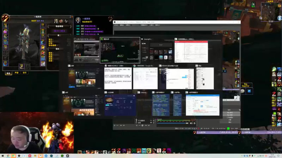Switch to the 角色 character tab
The height and width of the screenshot is (158, 282).
[8, 73]
